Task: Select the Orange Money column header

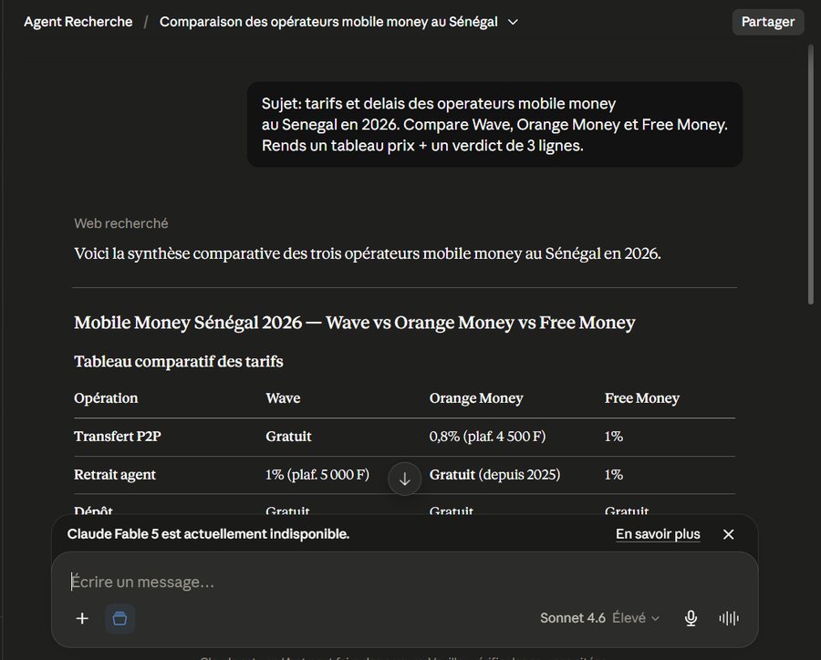Action: coord(476,398)
